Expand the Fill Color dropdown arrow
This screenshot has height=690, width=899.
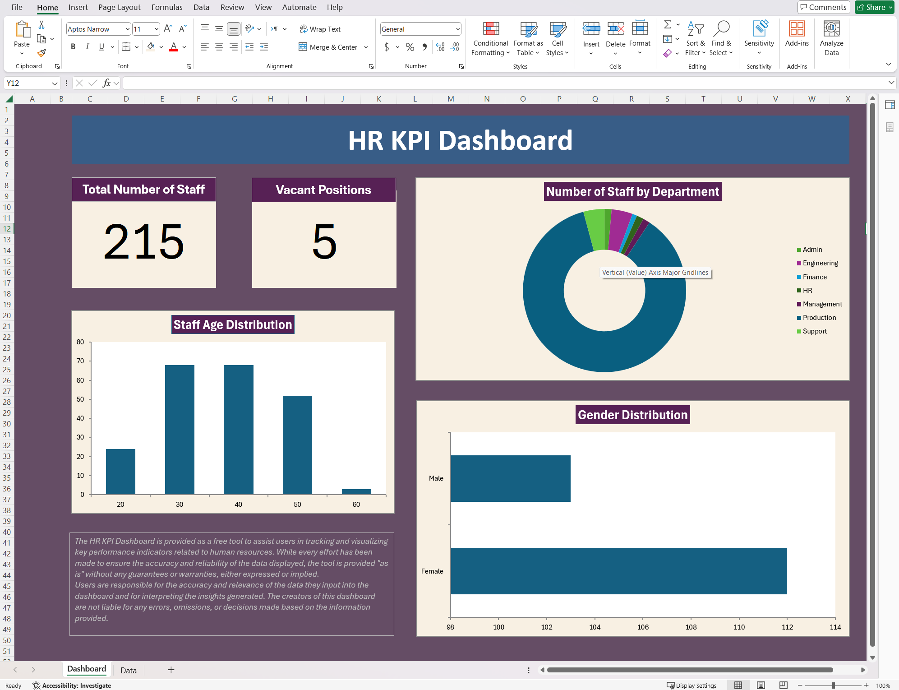coord(160,46)
